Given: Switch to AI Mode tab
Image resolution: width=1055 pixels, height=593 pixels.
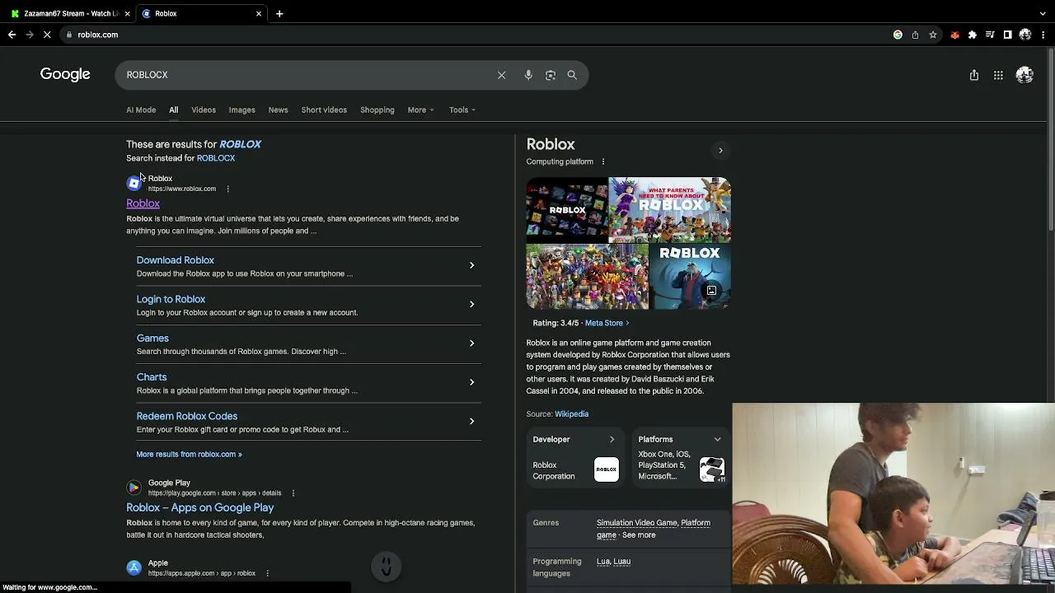Looking at the screenshot, I should click(x=141, y=110).
